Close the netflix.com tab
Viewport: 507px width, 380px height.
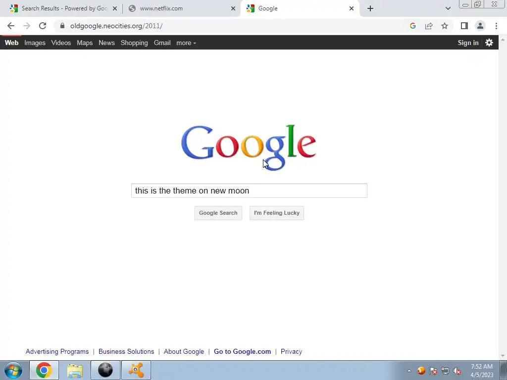233,8
